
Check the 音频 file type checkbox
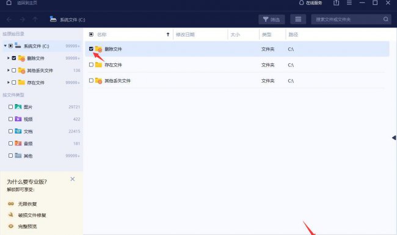(10, 143)
